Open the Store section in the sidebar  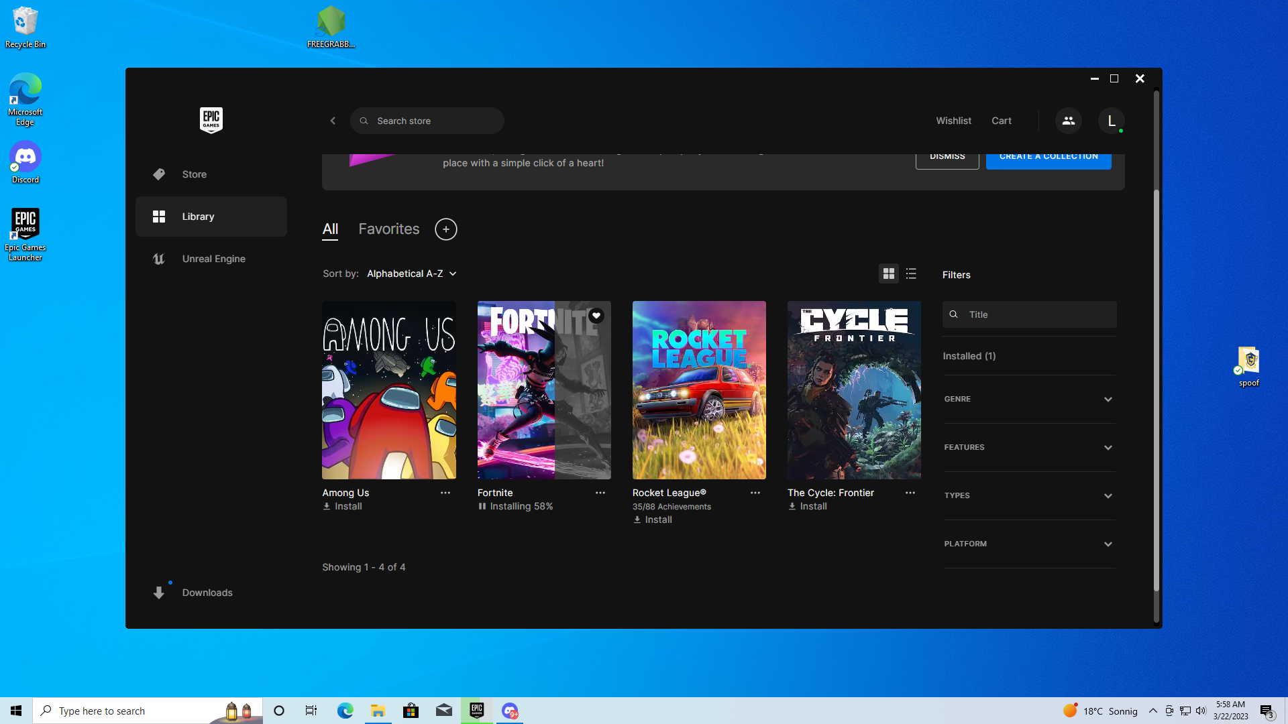point(195,174)
